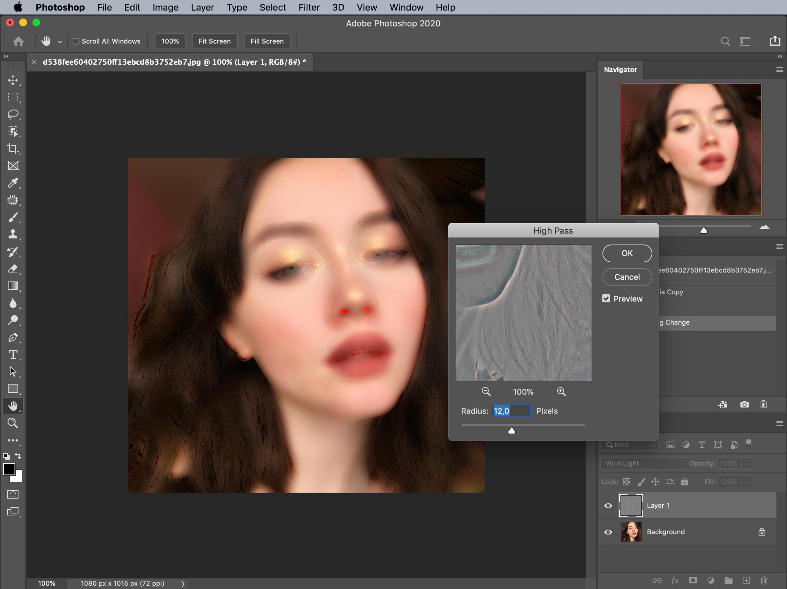787x589 pixels.
Task: Hide the Background layer eye
Action: coord(608,532)
